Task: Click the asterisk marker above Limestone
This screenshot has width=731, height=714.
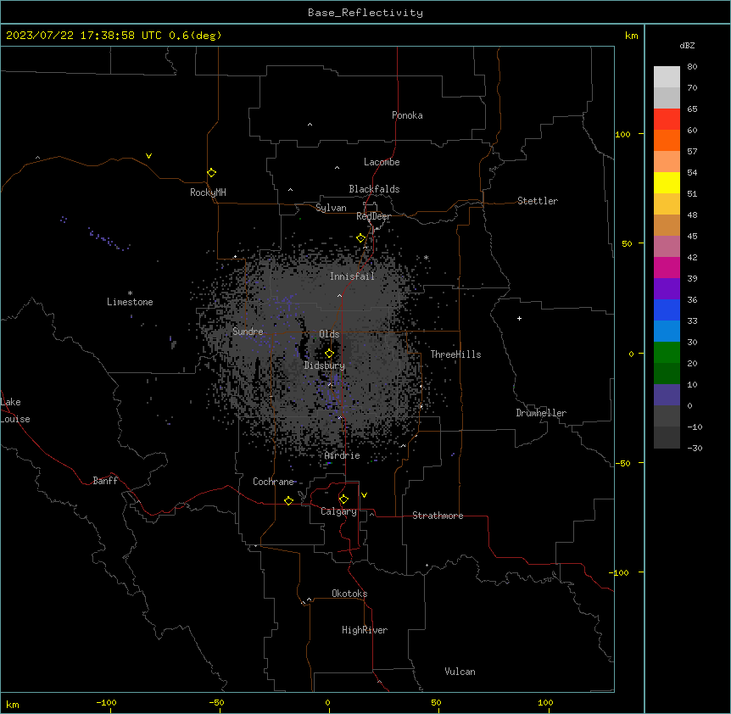Action: click(x=130, y=293)
